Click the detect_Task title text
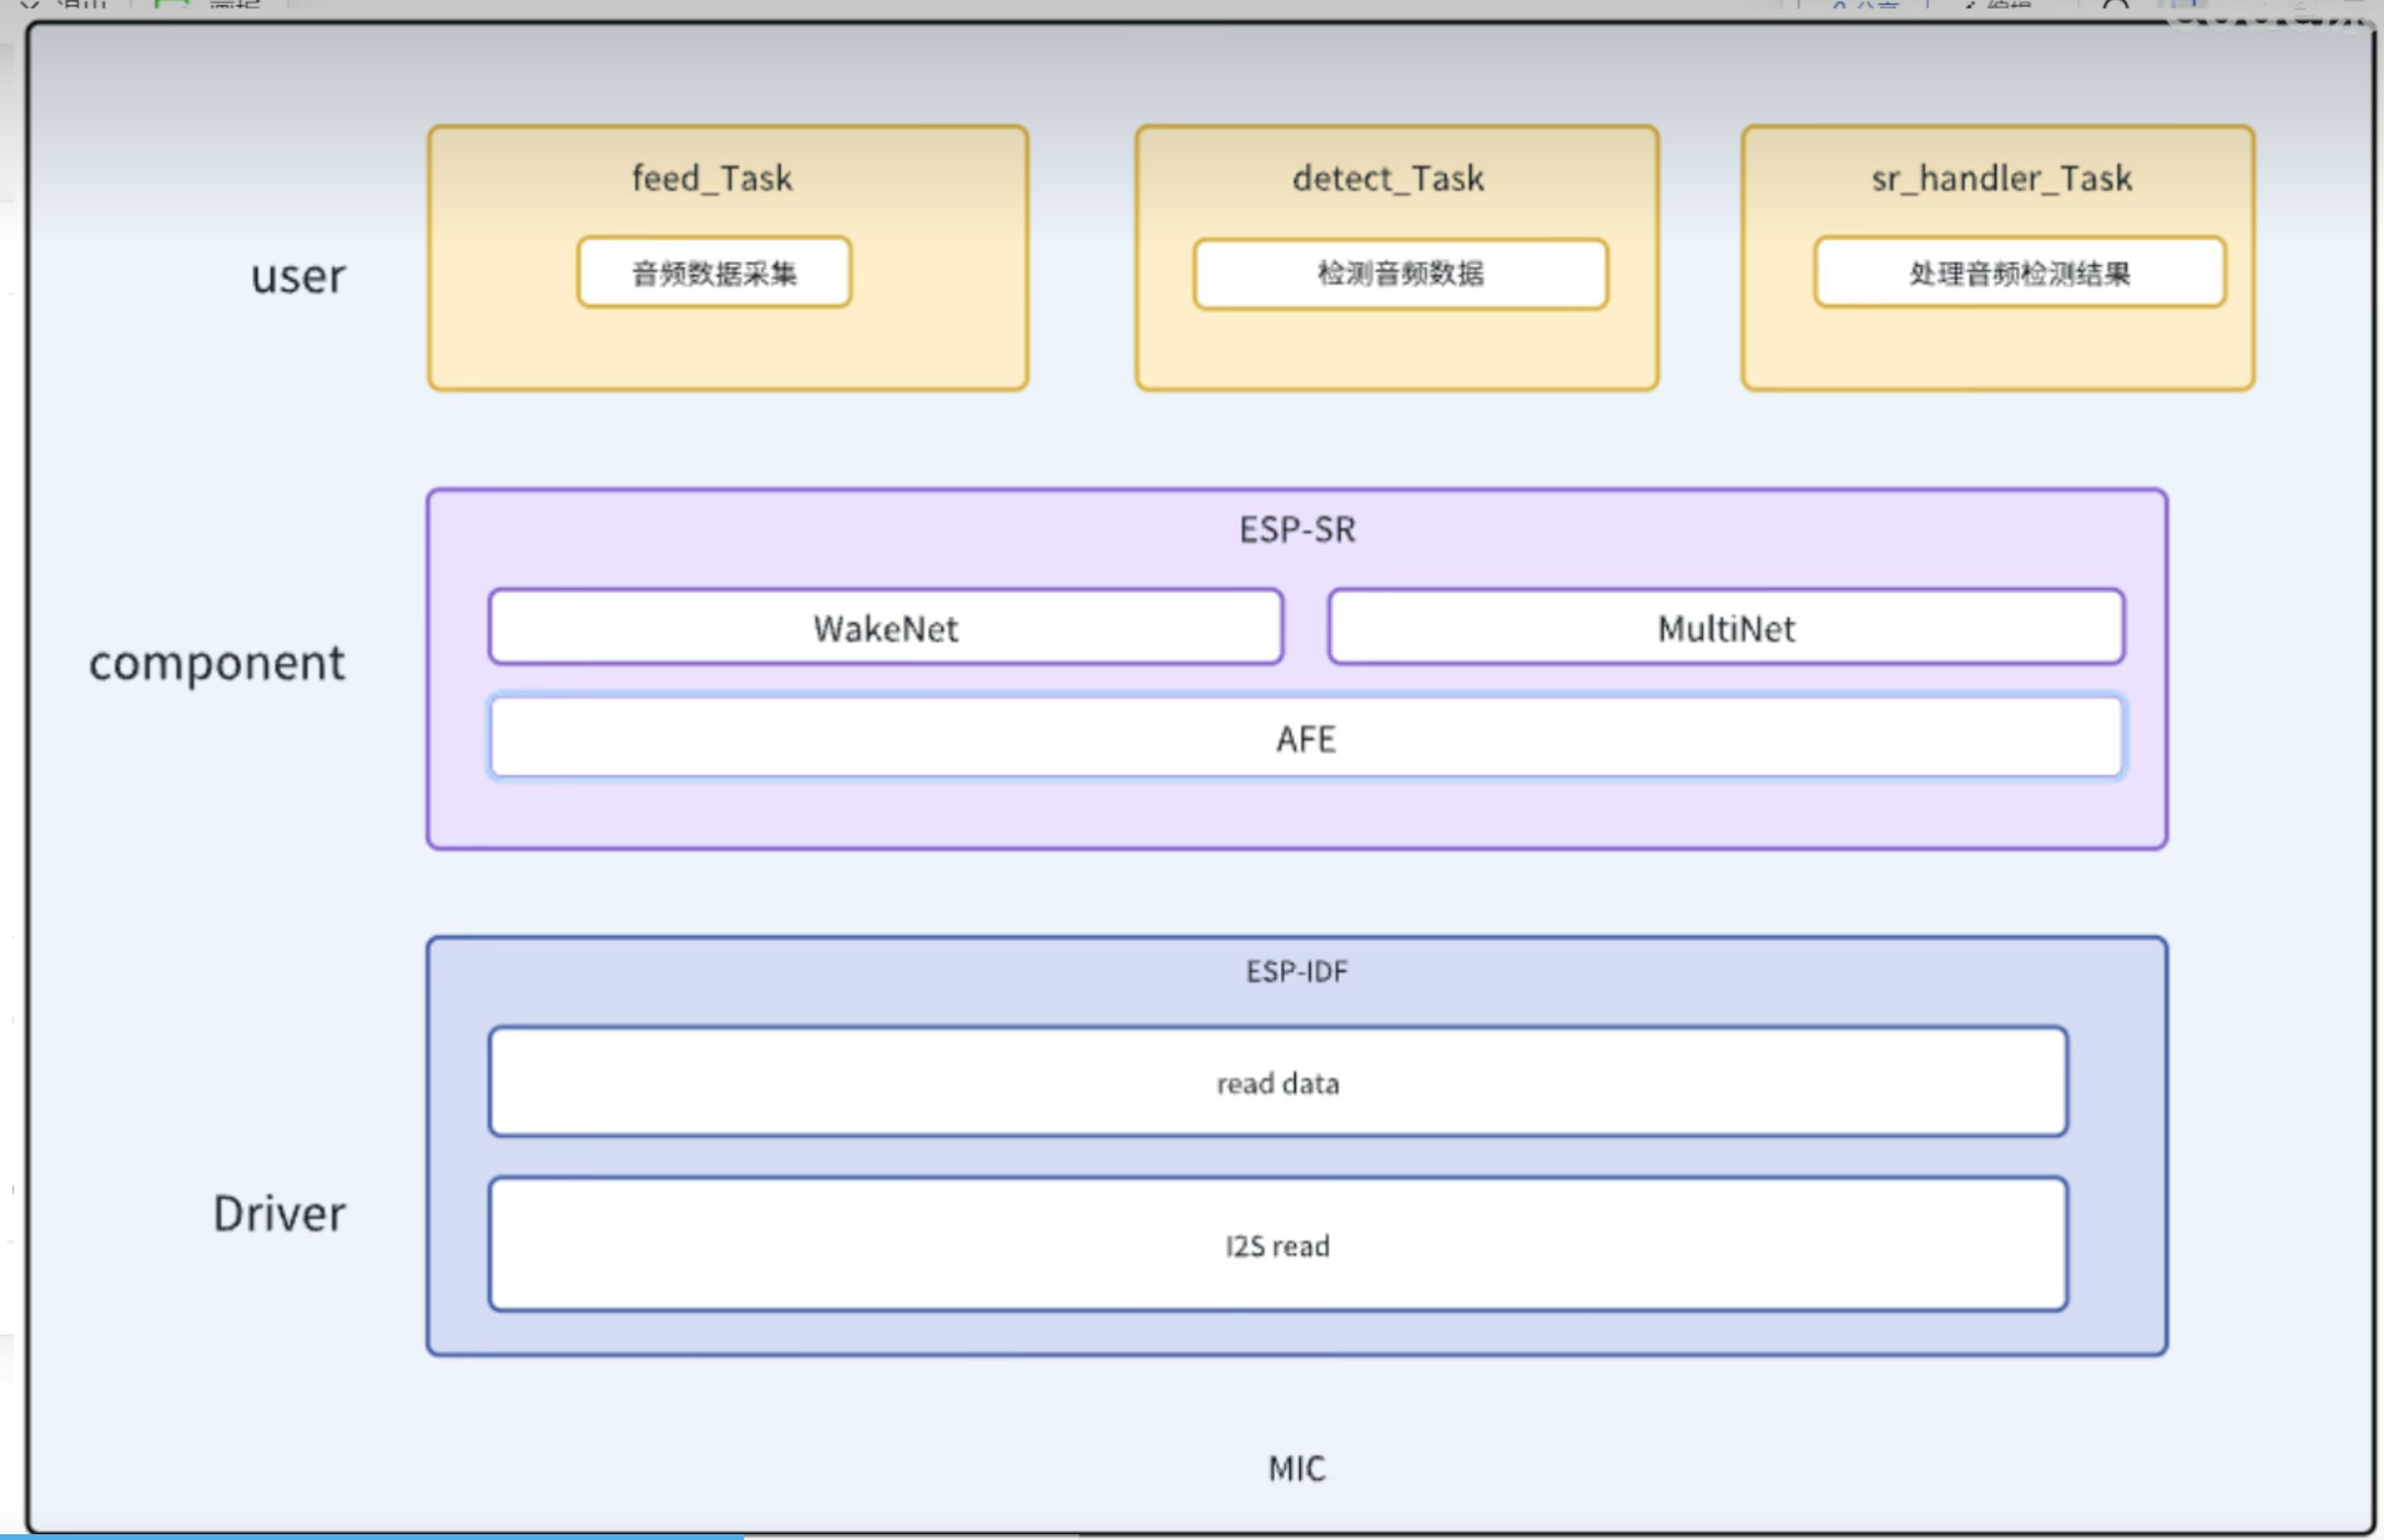Image resolution: width=2384 pixels, height=1540 pixels. pos(1387,179)
